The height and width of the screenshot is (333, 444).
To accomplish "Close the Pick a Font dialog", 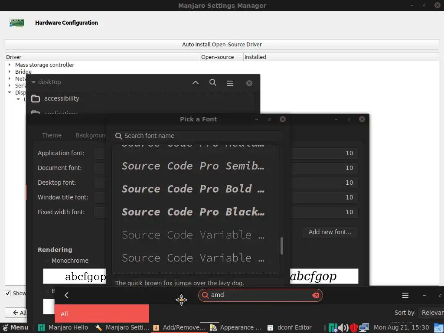I will (x=283, y=119).
